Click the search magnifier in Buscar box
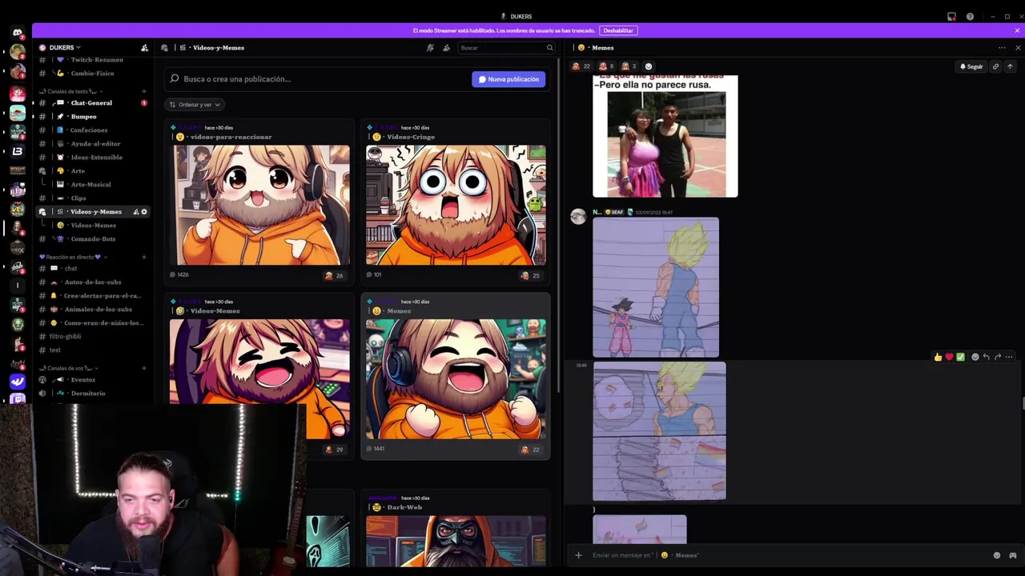 pyautogui.click(x=549, y=48)
